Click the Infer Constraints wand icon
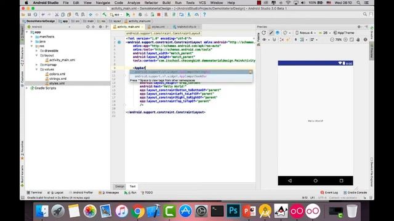Screen dimensions: 394x221 point(288,39)
